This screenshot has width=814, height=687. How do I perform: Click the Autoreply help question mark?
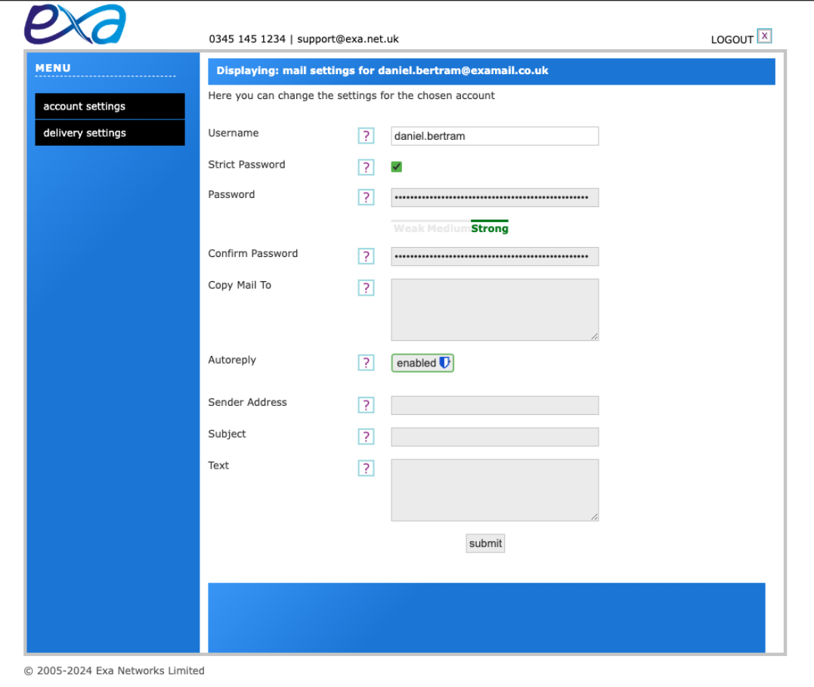366,363
